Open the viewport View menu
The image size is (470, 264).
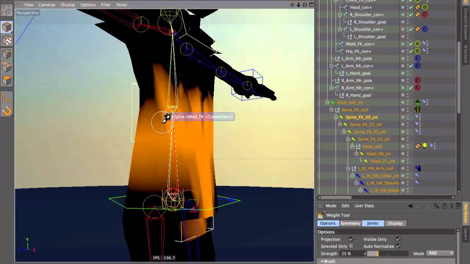[29, 5]
